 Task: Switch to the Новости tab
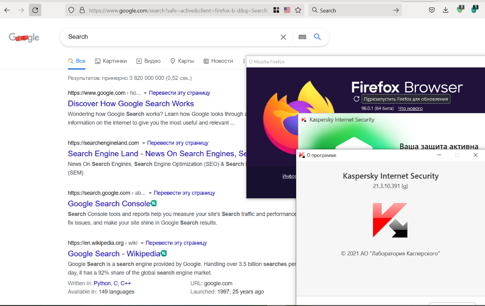218,61
